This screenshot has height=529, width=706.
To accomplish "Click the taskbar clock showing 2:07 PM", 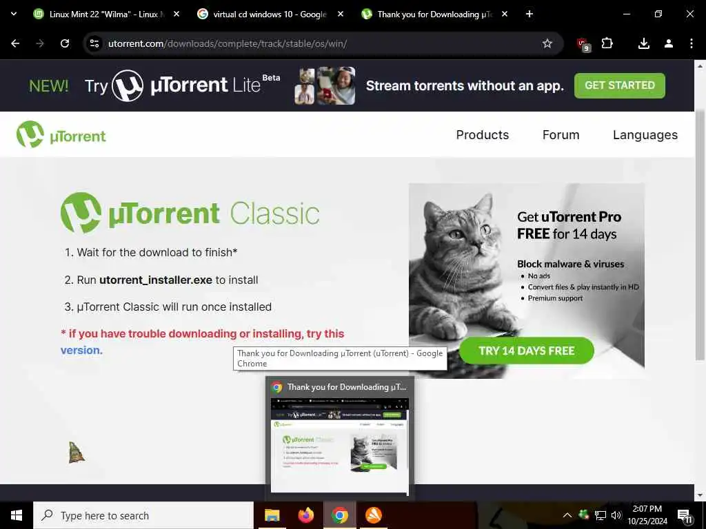I will 647,515.
